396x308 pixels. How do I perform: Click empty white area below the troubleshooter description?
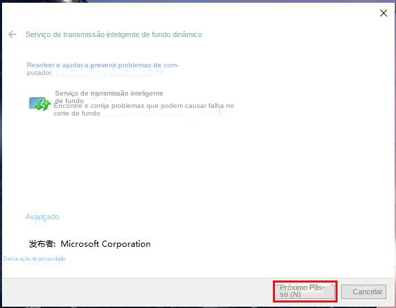tap(197, 164)
